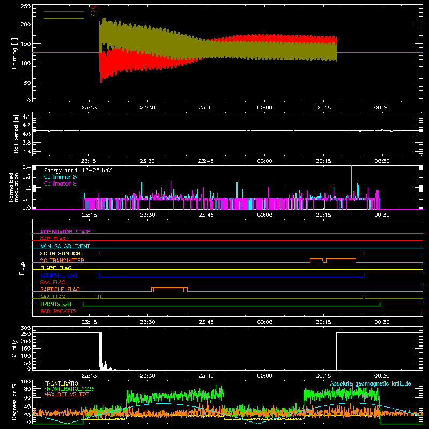Click the 'Energy band: 12-25 keV' label

(78, 171)
